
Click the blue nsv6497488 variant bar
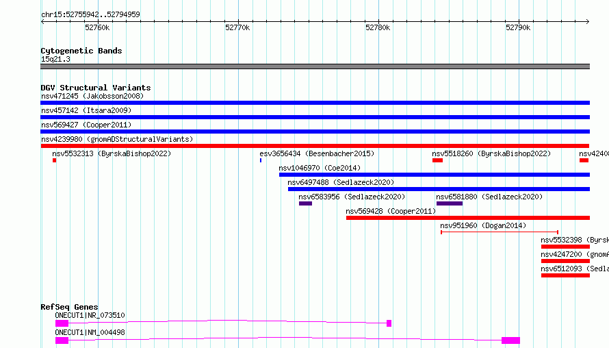[x=439, y=189]
